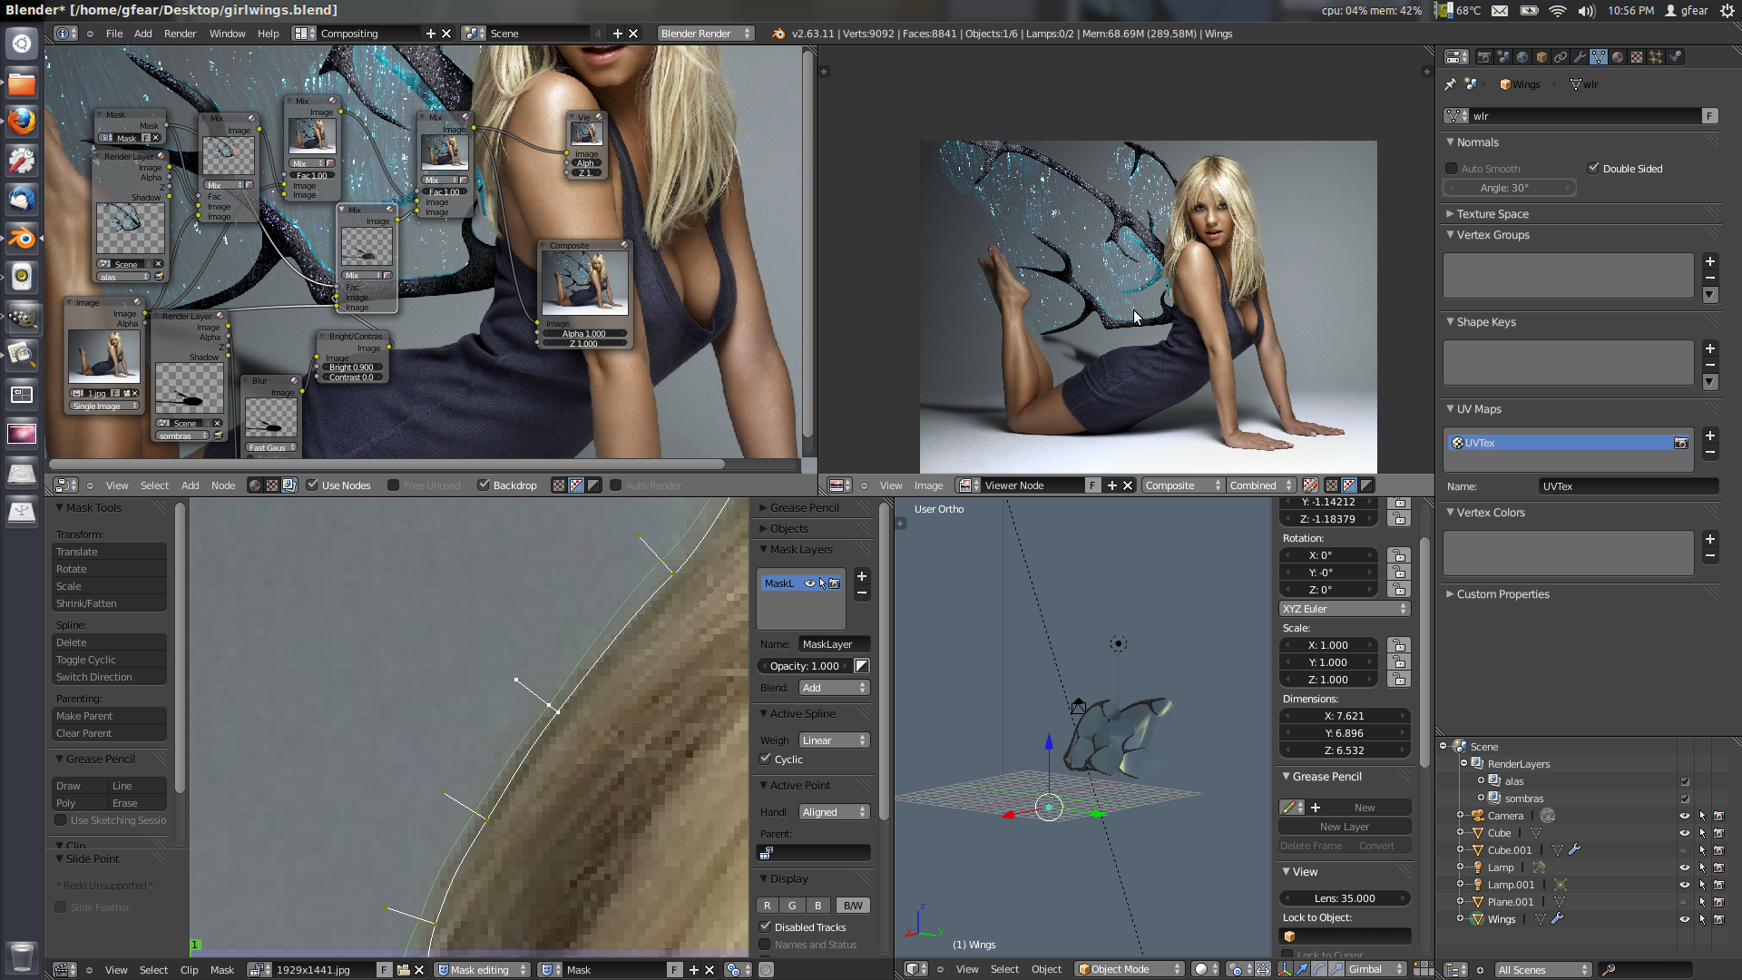
Task: Open the Blender Render engine dropdown
Action: coord(705,34)
